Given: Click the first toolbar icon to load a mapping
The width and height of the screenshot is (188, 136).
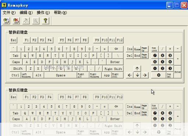Looking at the screenshot, I should coord(6,21).
